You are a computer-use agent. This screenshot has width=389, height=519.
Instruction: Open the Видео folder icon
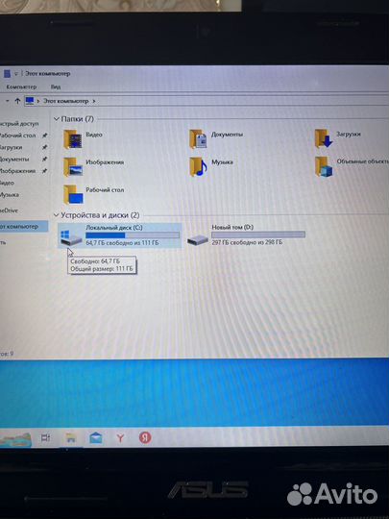(72, 138)
